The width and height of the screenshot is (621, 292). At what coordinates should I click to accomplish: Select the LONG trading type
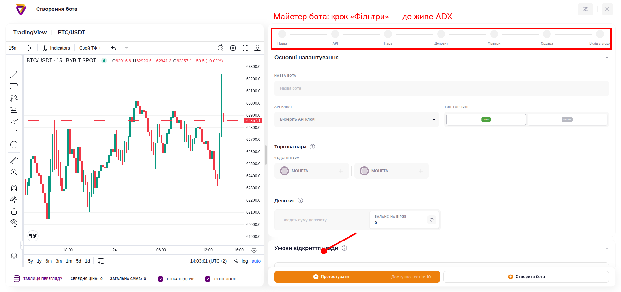[486, 119]
